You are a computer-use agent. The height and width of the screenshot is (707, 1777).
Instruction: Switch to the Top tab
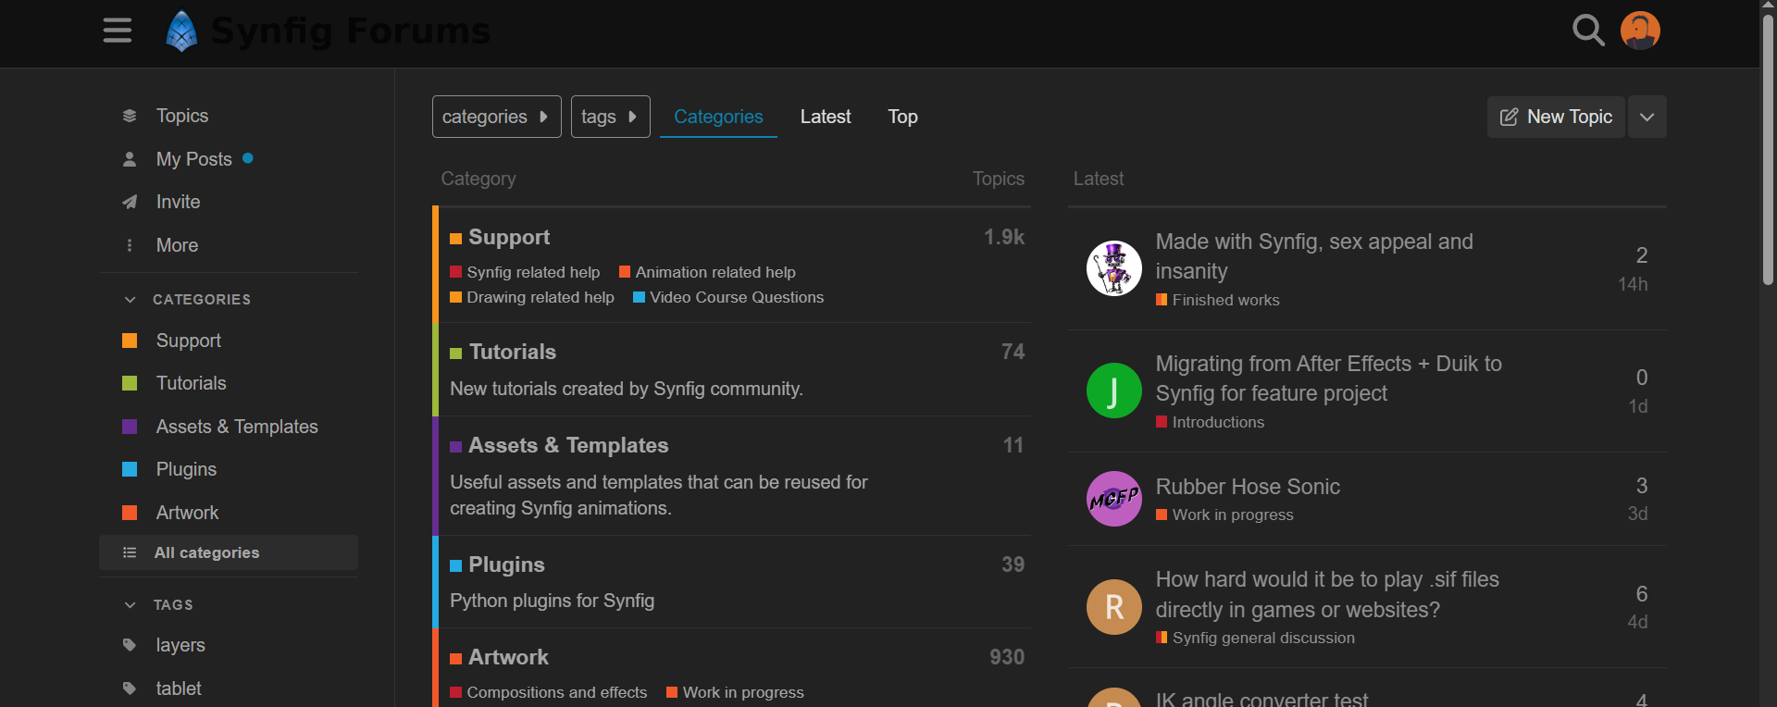tap(902, 117)
